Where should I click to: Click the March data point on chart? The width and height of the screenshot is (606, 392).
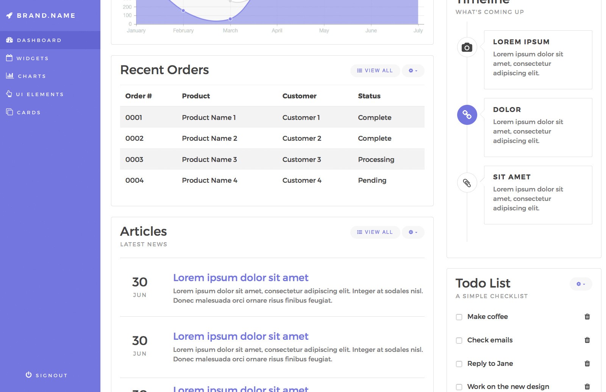coord(230,19)
